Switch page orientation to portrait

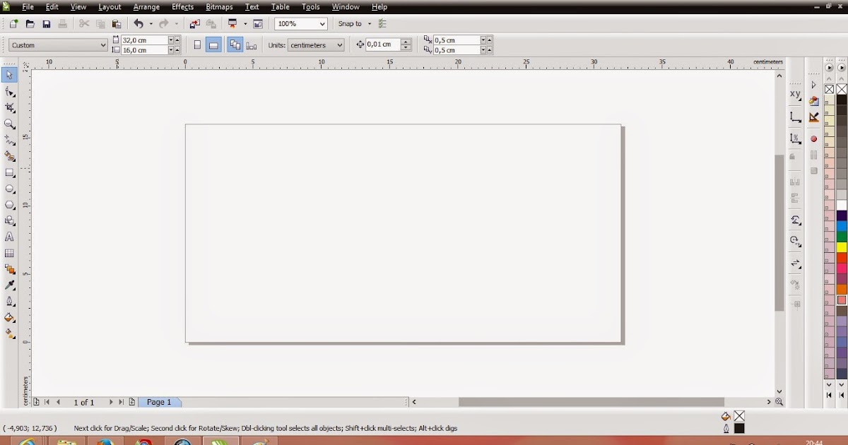[x=196, y=44]
